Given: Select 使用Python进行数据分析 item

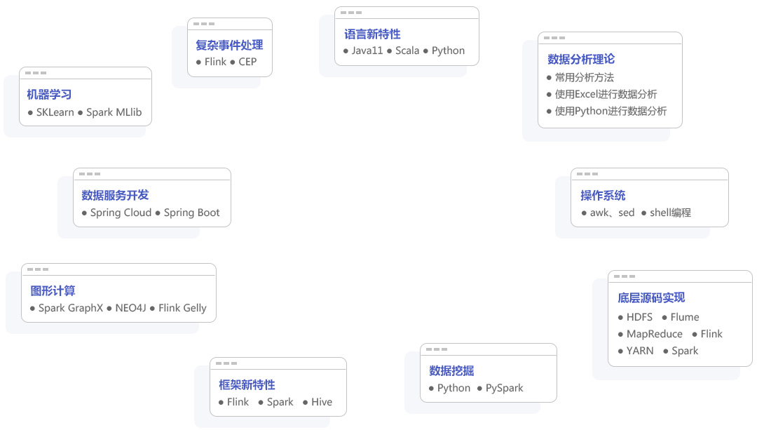Looking at the screenshot, I should coord(611,111).
